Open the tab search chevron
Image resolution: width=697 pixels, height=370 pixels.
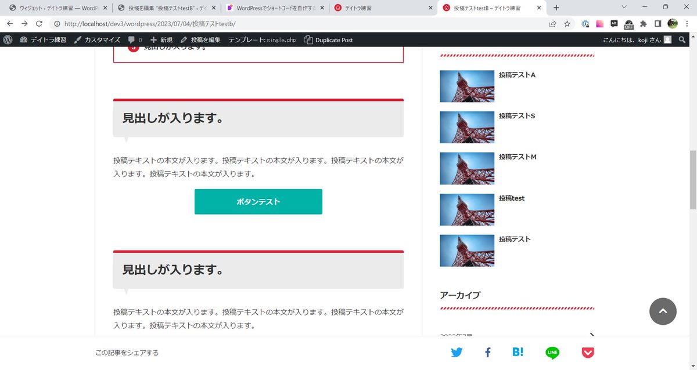(624, 8)
